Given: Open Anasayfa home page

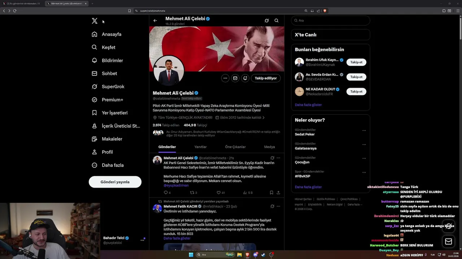Looking at the screenshot, I should [x=106, y=34].
